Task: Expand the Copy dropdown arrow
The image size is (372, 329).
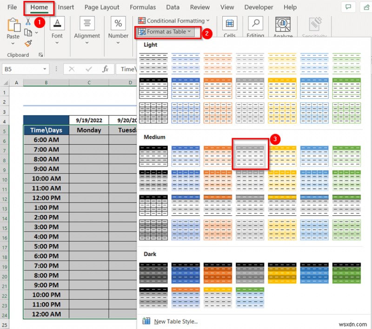Action: point(36,32)
